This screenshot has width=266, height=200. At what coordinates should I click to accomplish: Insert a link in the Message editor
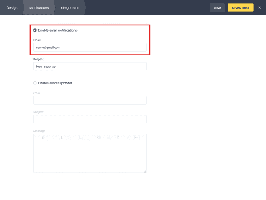[99, 137]
